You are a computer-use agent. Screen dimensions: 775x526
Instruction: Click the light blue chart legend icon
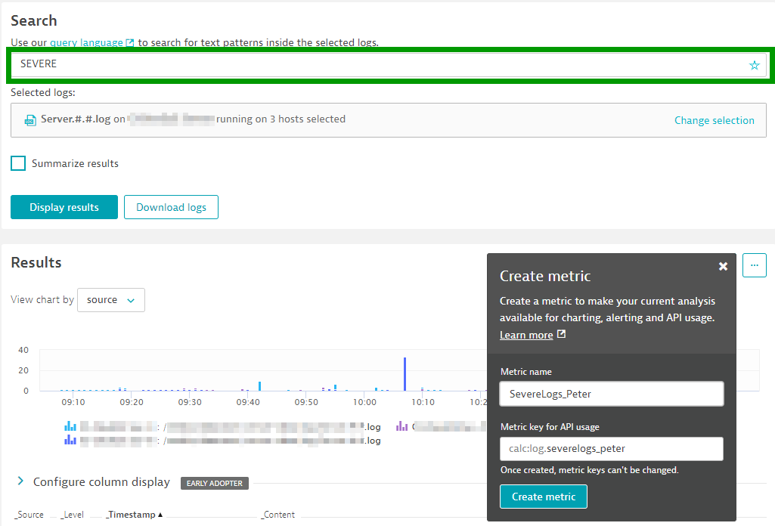(x=70, y=427)
